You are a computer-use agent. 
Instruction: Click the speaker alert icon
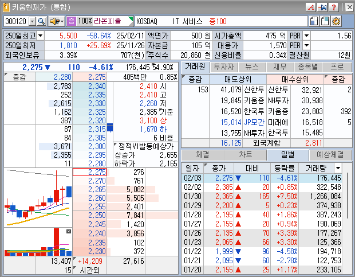click(x=54, y=21)
